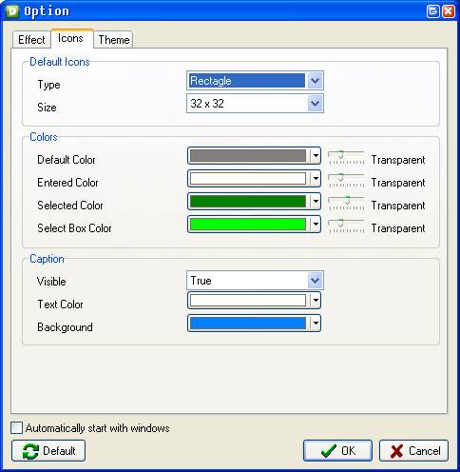Click the white Text Color swatch
Image resolution: width=460 pixels, height=472 pixels.
coord(248,300)
